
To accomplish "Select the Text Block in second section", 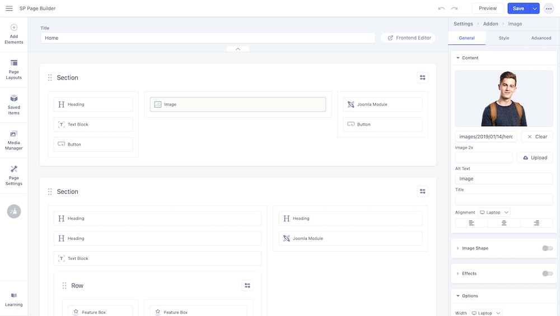I will click(157, 258).
